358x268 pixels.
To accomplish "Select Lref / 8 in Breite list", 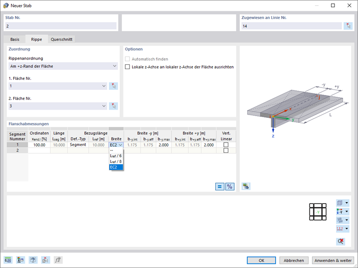I will pos(116,162).
